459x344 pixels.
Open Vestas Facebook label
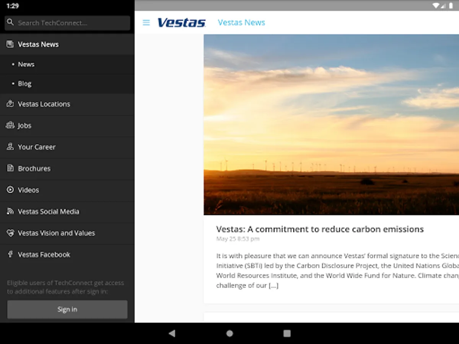pos(44,254)
